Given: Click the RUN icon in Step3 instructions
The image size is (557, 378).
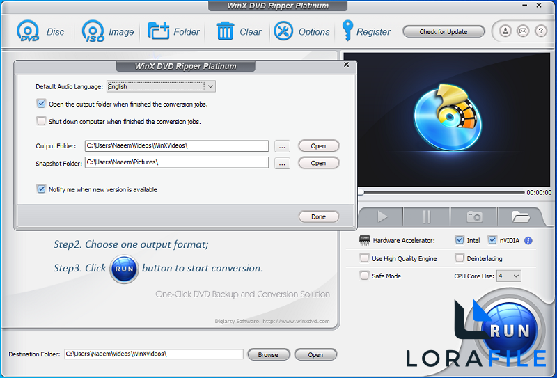Looking at the screenshot, I should click(x=124, y=269).
